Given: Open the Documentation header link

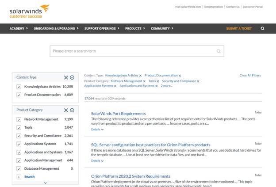Looking at the screenshot, I should click(213, 7).
